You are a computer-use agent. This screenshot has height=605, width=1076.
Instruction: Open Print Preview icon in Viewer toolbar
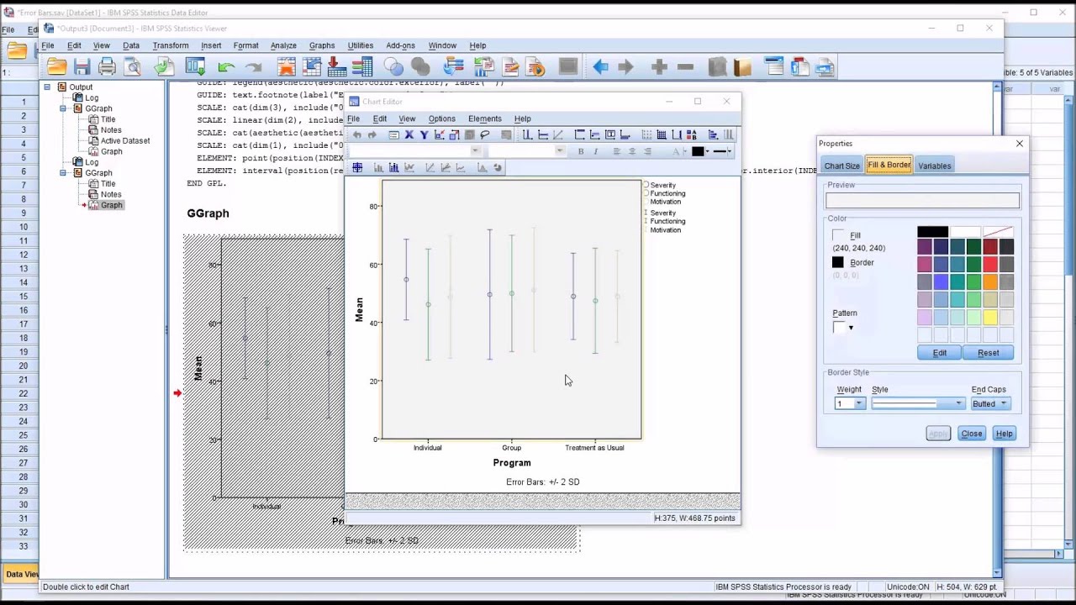[132, 67]
